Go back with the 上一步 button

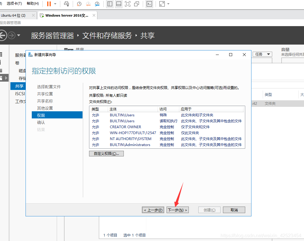pyautogui.click(x=153, y=210)
